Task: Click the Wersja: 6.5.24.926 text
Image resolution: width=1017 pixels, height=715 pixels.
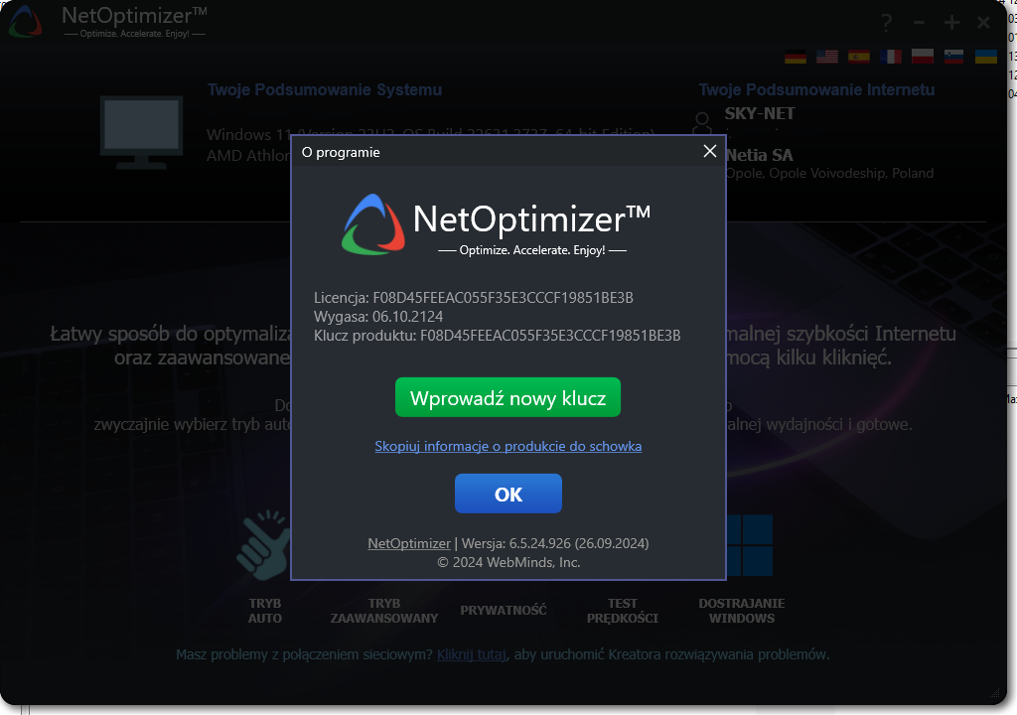Action: pyautogui.click(x=555, y=544)
